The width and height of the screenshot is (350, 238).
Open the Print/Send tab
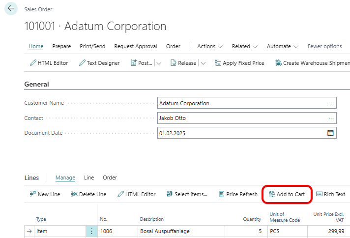coord(92,46)
